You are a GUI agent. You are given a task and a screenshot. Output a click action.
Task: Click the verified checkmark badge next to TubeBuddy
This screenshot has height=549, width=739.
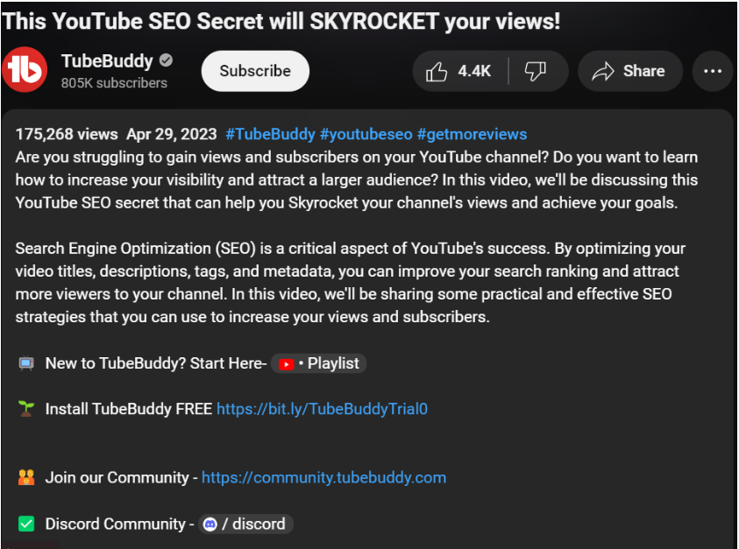click(167, 61)
